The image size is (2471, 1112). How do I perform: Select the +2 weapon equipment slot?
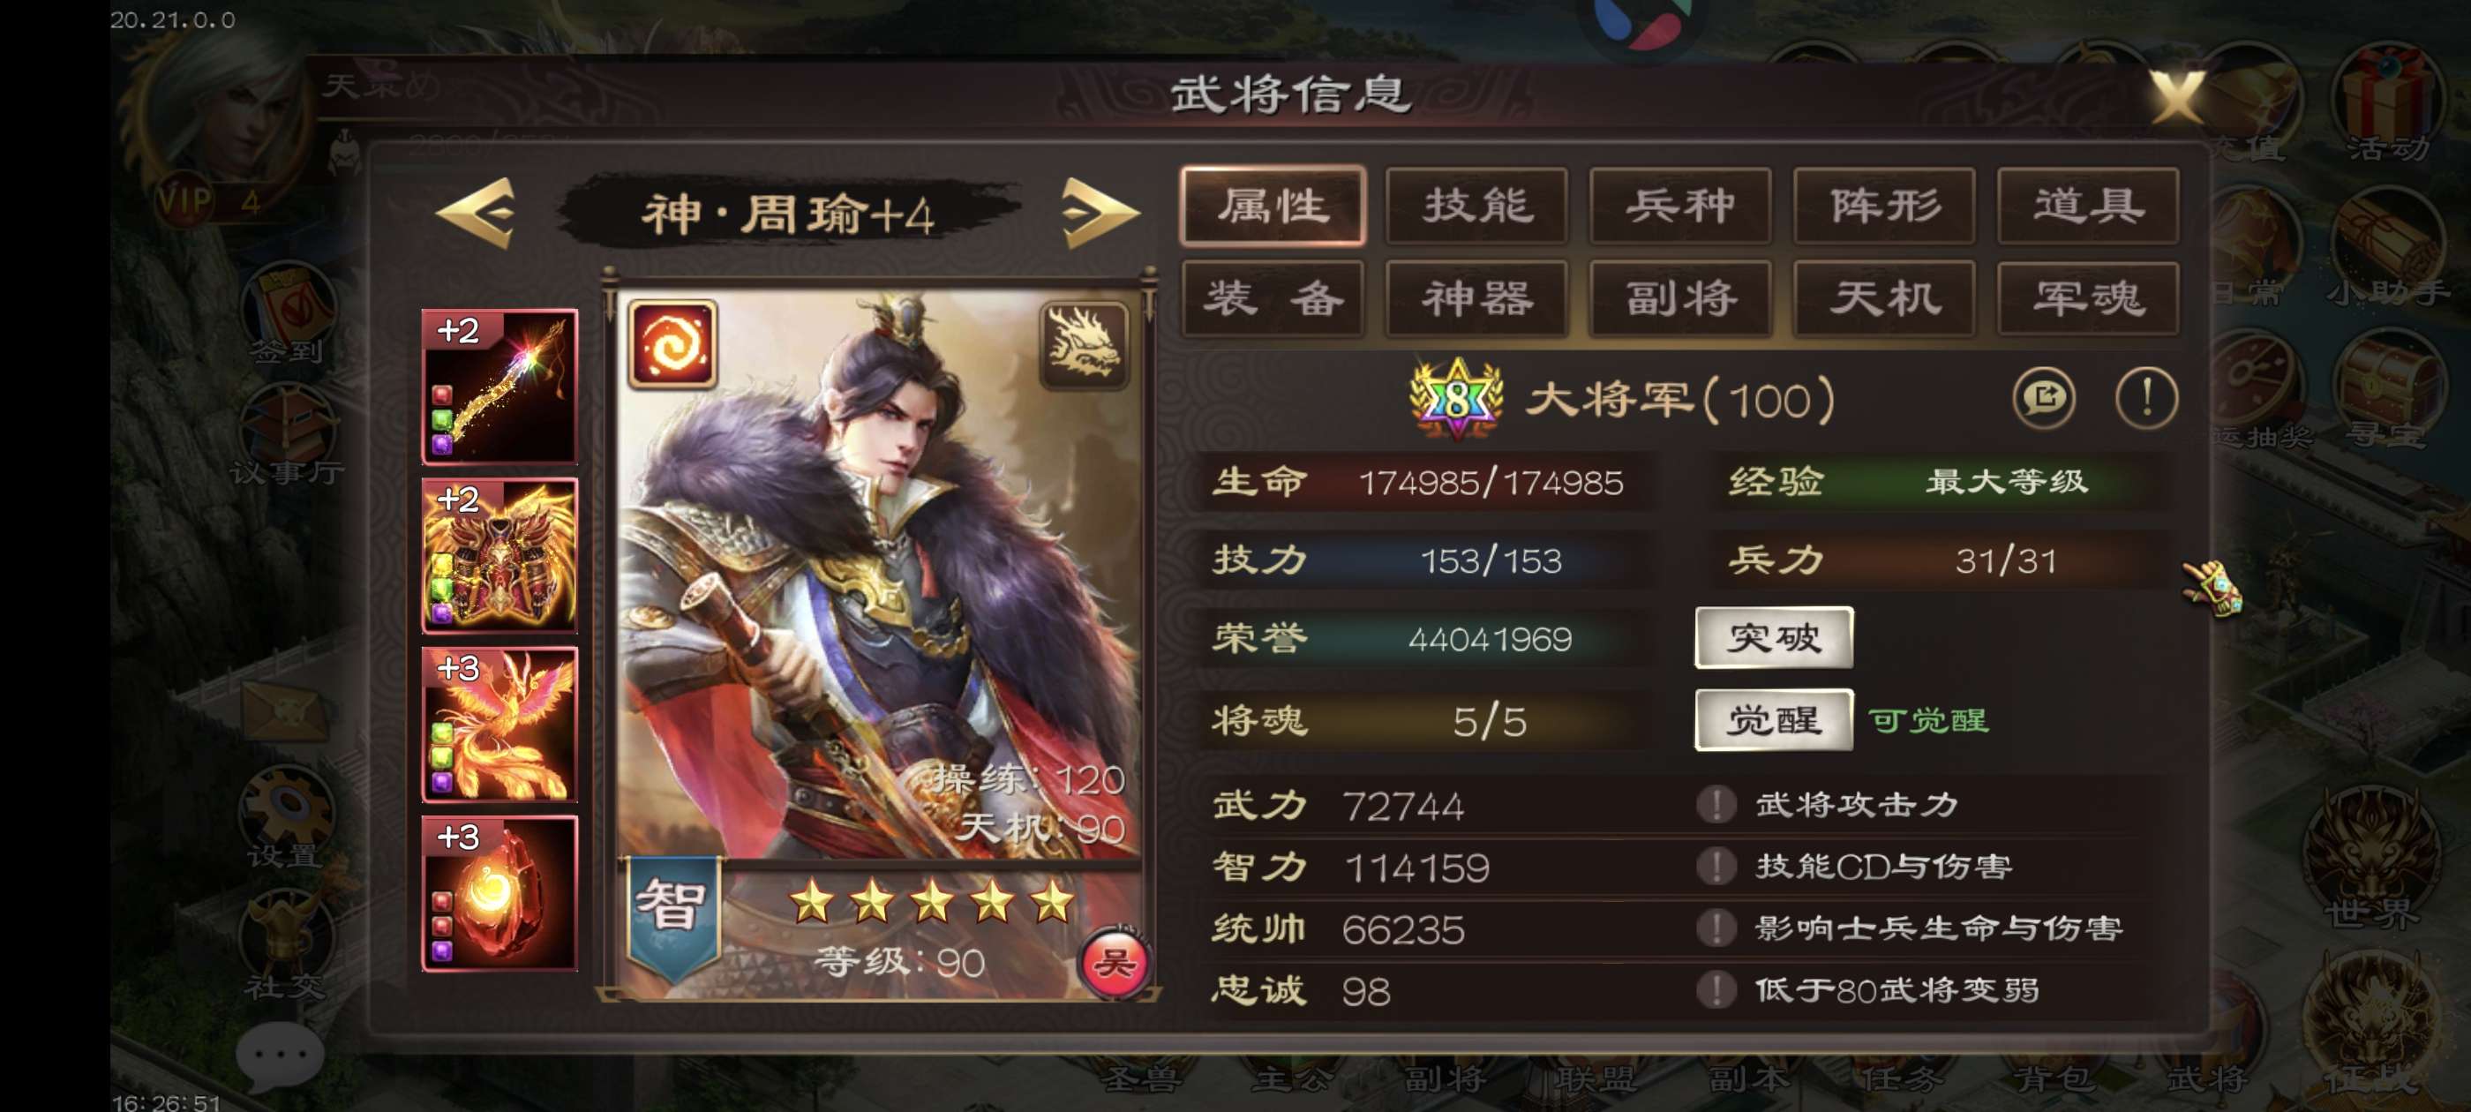point(499,386)
